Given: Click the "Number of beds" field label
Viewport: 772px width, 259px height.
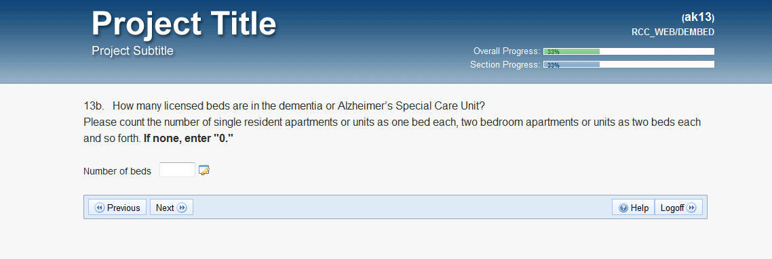Looking at the screenshot, I should coord(117,171).
